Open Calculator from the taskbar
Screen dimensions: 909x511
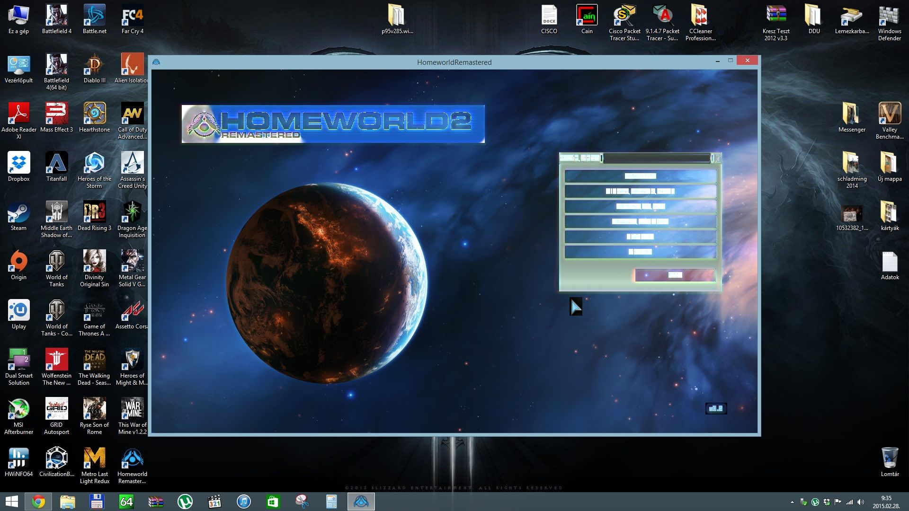[x=332, y=502]
